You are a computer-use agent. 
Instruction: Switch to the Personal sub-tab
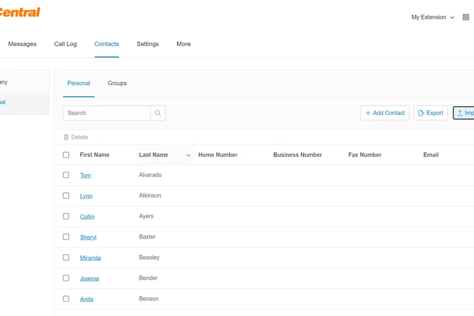[79, 83]
